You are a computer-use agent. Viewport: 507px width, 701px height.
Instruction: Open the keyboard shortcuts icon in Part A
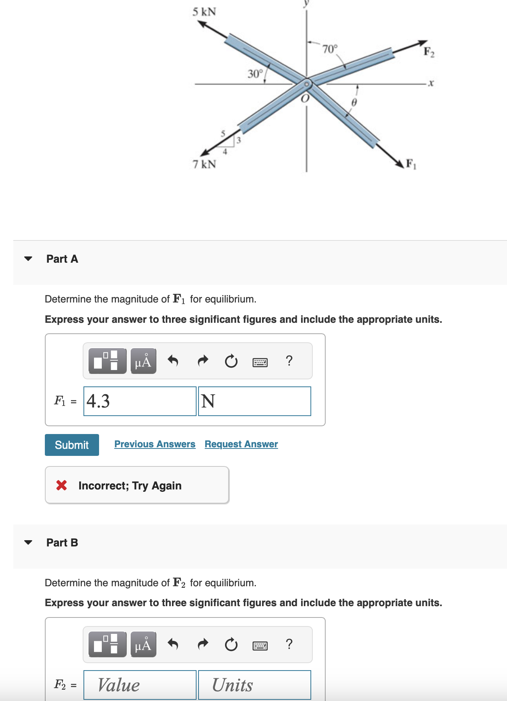click(x=259, y=362)
